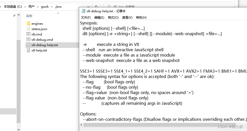
Task: Open the 查看(V) menu in Notepad
Action: tap(127, 18)
